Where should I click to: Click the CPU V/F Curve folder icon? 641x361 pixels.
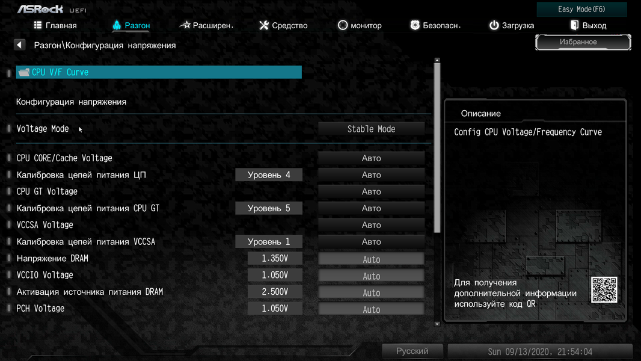[23, 72]
